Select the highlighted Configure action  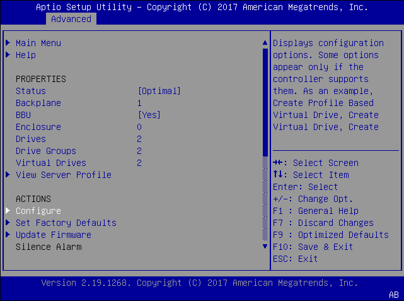38,211
